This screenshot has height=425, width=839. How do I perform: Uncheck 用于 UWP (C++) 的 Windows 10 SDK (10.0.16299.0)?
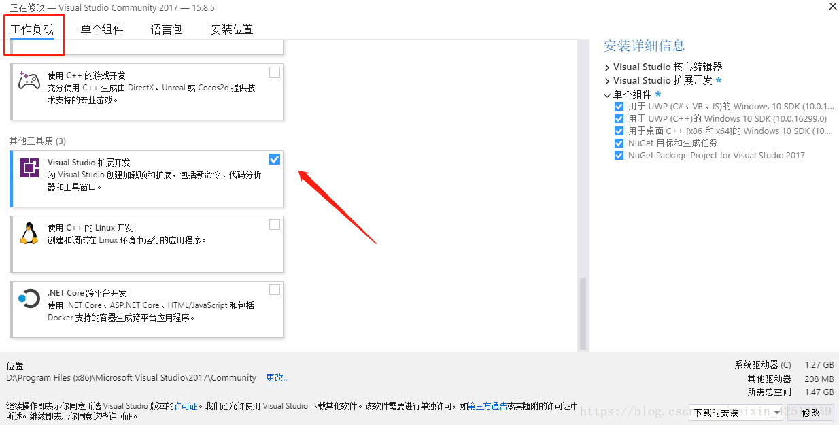point(619,119)
